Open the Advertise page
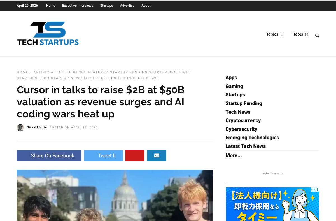Screen dimensions: 336x221 click(x=127, y=6)
